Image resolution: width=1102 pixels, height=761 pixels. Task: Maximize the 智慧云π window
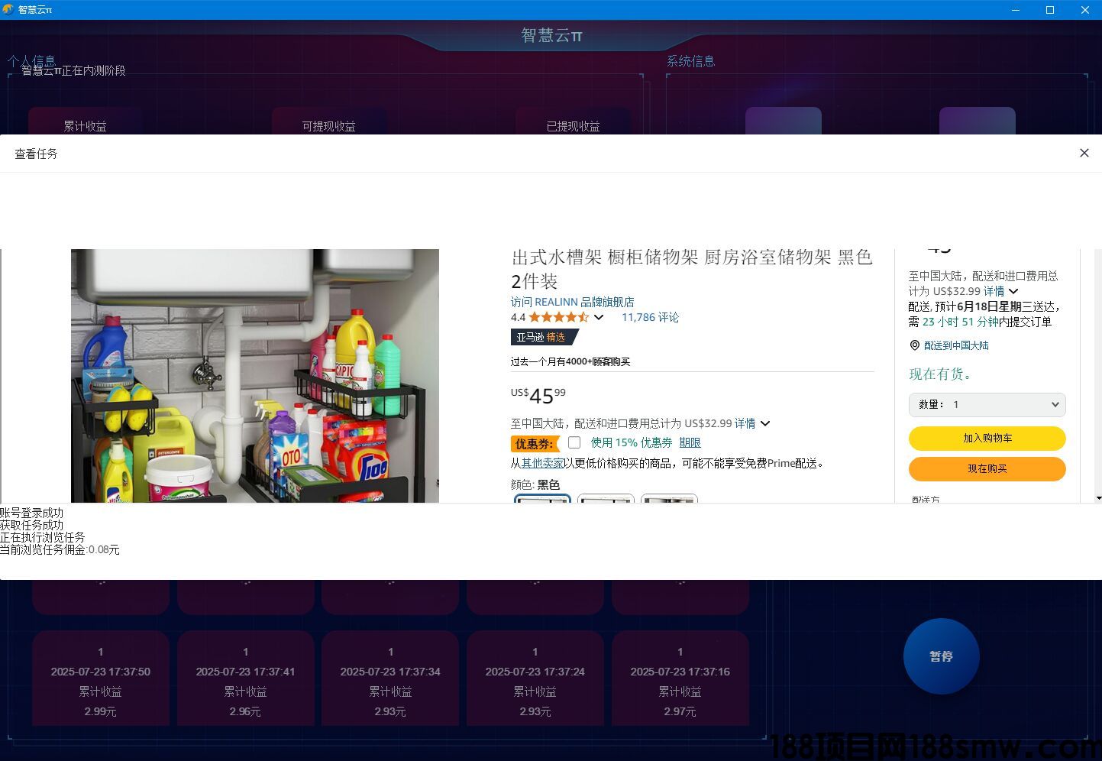1050,10
